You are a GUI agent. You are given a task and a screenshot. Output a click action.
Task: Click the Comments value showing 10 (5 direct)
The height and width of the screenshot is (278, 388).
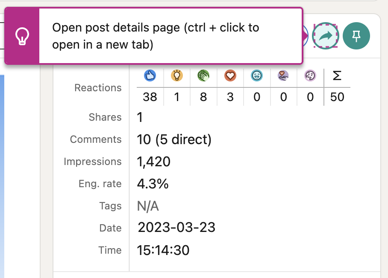point(174,139)
